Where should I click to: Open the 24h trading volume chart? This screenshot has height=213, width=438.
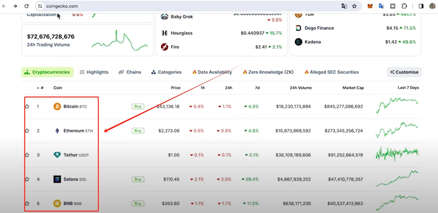point(120,40)
